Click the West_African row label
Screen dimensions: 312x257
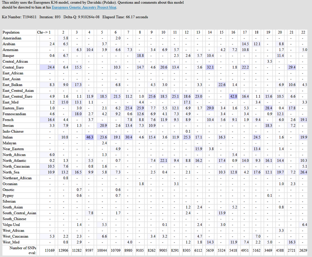pos(14,231)
